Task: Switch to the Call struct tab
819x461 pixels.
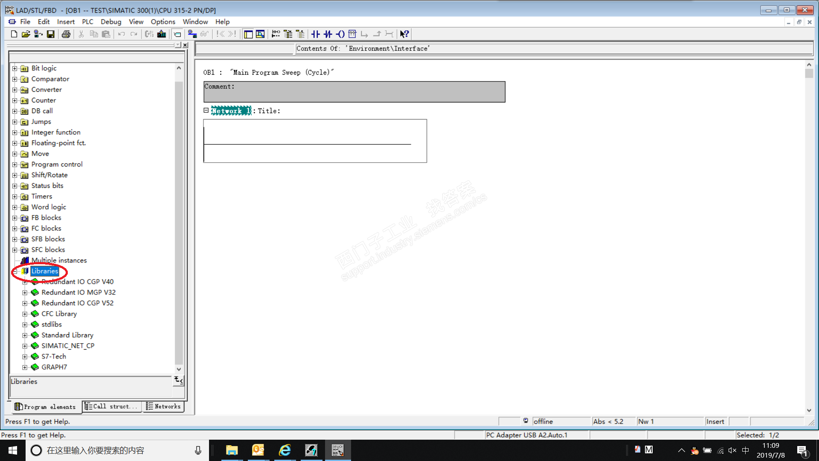Action: [111, 406]
